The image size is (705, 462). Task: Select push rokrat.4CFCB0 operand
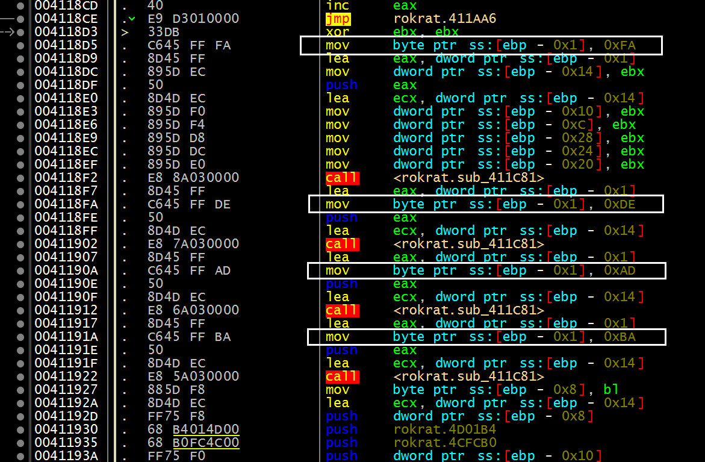pyautogui.click(x=445, y=443)
